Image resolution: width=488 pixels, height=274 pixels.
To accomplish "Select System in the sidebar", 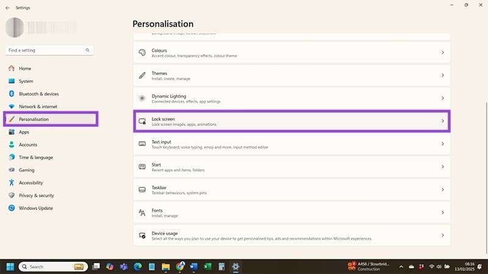I will (26, 81).
